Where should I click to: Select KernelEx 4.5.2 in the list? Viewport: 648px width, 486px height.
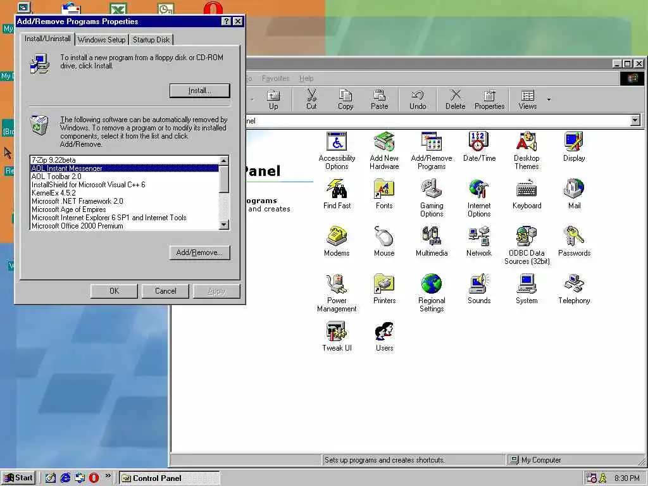(125, 193)
